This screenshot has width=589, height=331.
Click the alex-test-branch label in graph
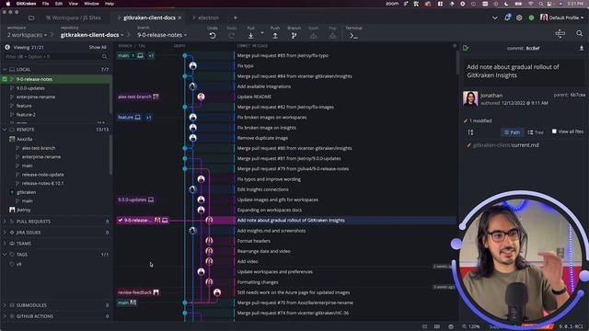pos(138,97)
